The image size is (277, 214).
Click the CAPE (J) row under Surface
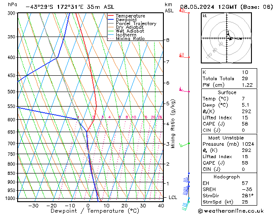[x=229, y=124]
